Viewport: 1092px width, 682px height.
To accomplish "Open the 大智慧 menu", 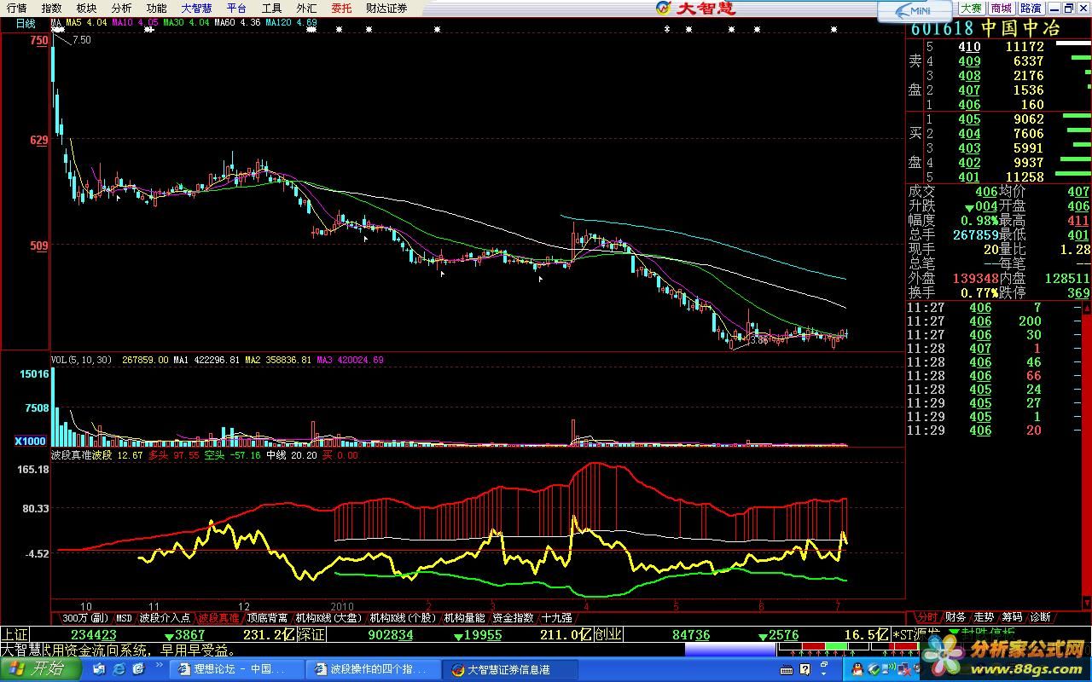I will coord(196,8).
